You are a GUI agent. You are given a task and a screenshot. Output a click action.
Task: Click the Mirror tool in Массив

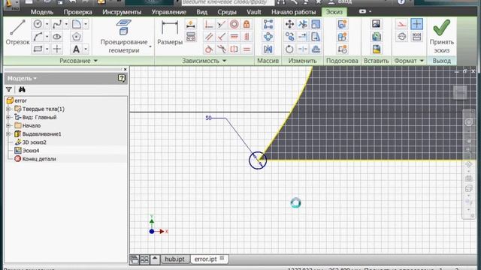coord(268,49)
